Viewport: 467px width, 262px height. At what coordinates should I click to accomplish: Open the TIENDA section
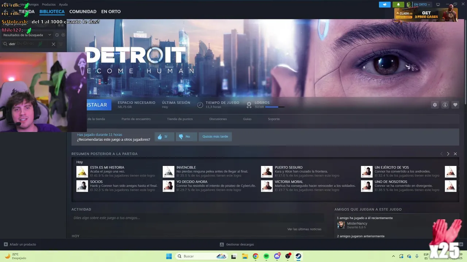tap(27, 12)
